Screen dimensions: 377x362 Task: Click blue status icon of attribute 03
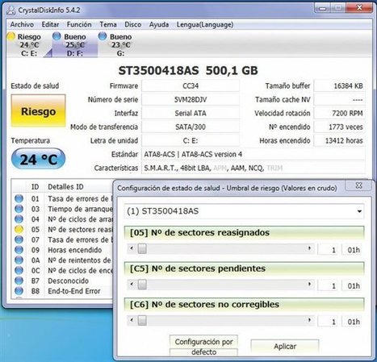point(19,209)
